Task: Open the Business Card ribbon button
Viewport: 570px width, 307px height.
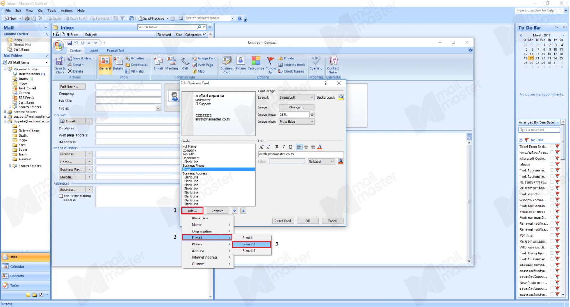Action: point(227,65)
